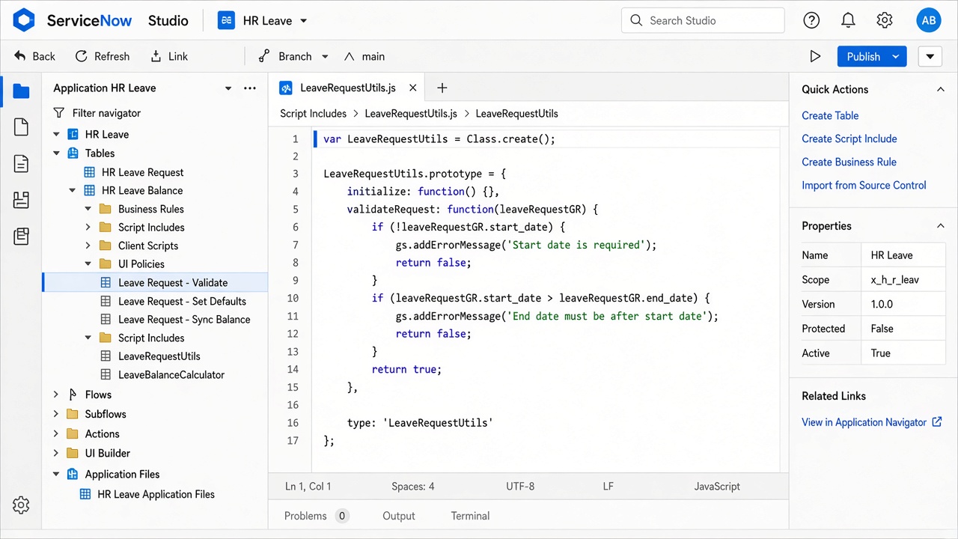Screen dimensions: 958x539
Task: Open the stacked clipboard sidebar icon
Action: coord(21,237)
